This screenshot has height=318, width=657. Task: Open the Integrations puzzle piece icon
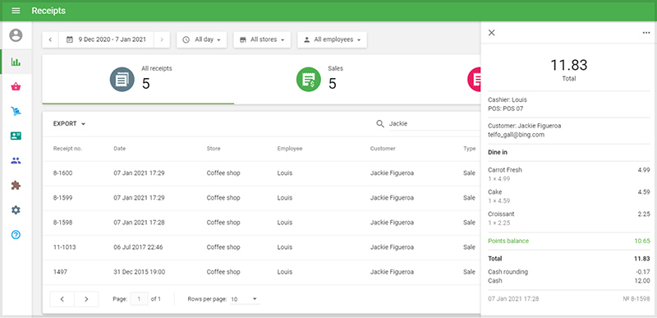(16, 185)
